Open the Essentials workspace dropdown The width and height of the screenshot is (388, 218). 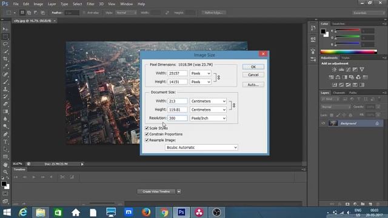[369, 13]
